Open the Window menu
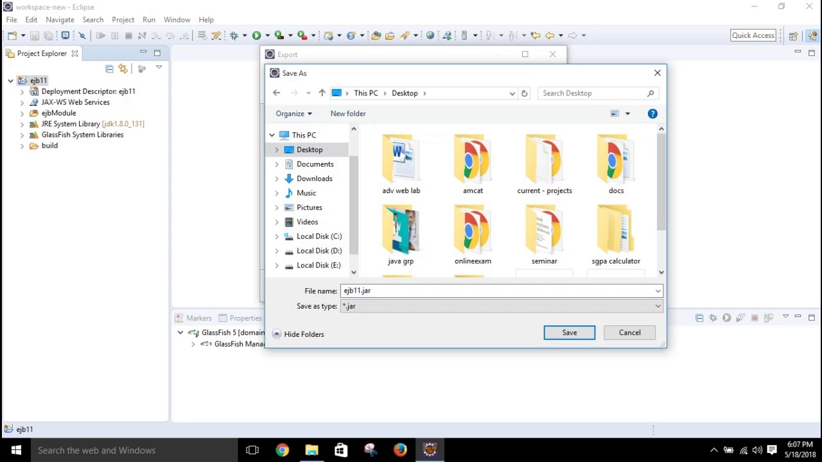This screenshot has width=822, height=462. click(x=177, y=20)
